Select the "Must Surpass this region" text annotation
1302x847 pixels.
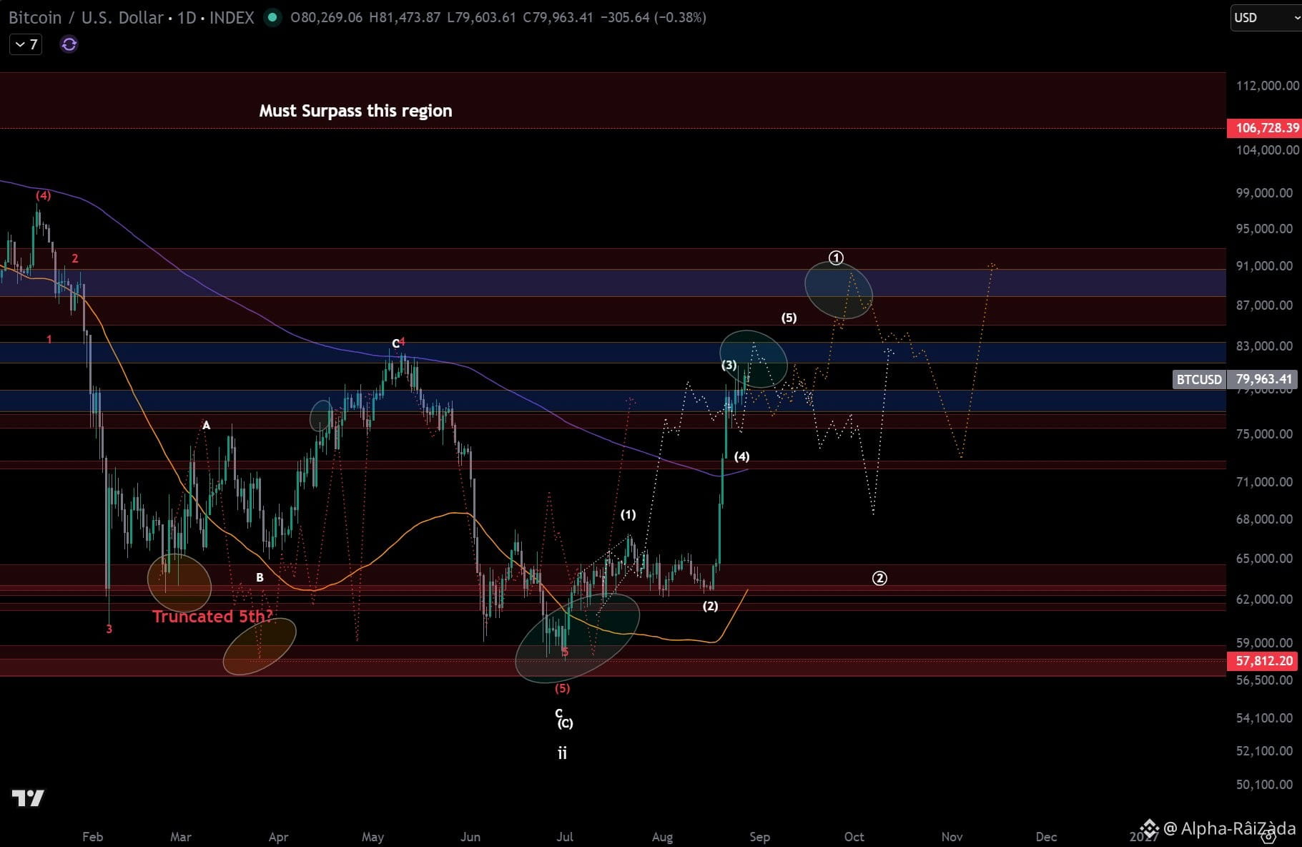[x=355, y=111]
